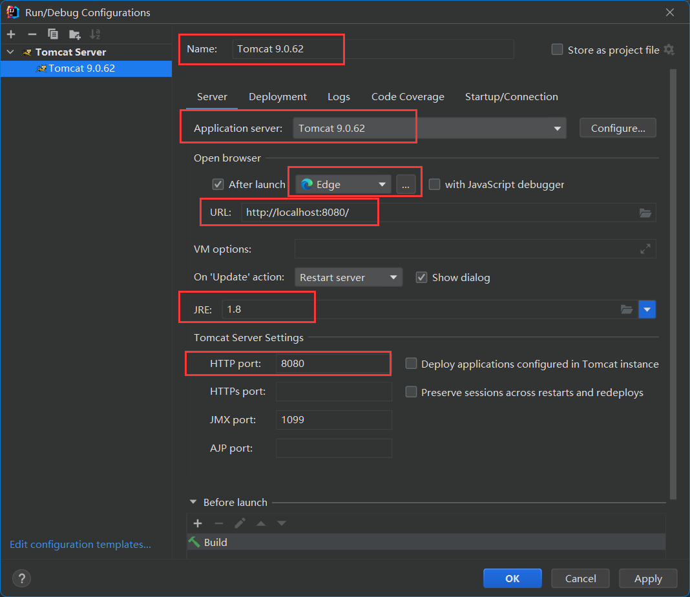Enable with JavaScript debugger
Screen dimensions: 690x597
coord(434,184)
